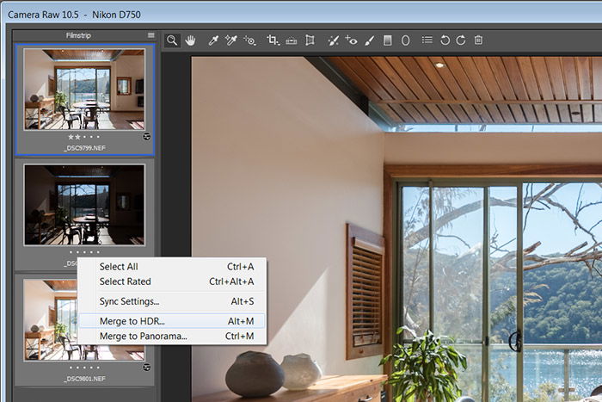Choose the Graduated Filter tool
Screen dimensions: 602x402
(387, 40)
